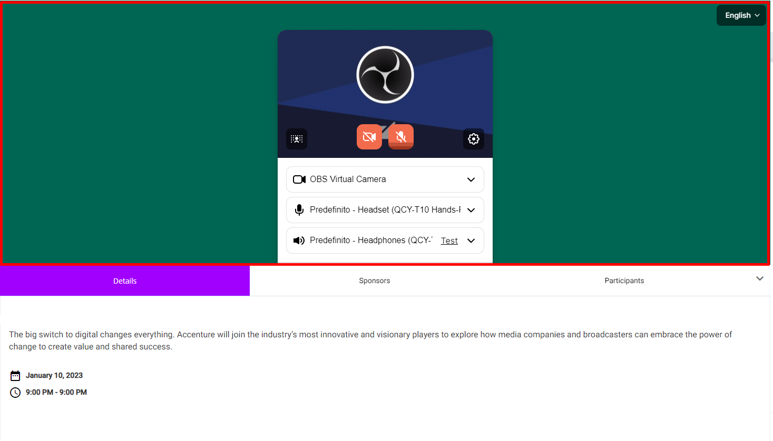The height and width of the screenshot is (441, 773).
Task: Collapse the tabs panel chevron
Action: (760, 279)
